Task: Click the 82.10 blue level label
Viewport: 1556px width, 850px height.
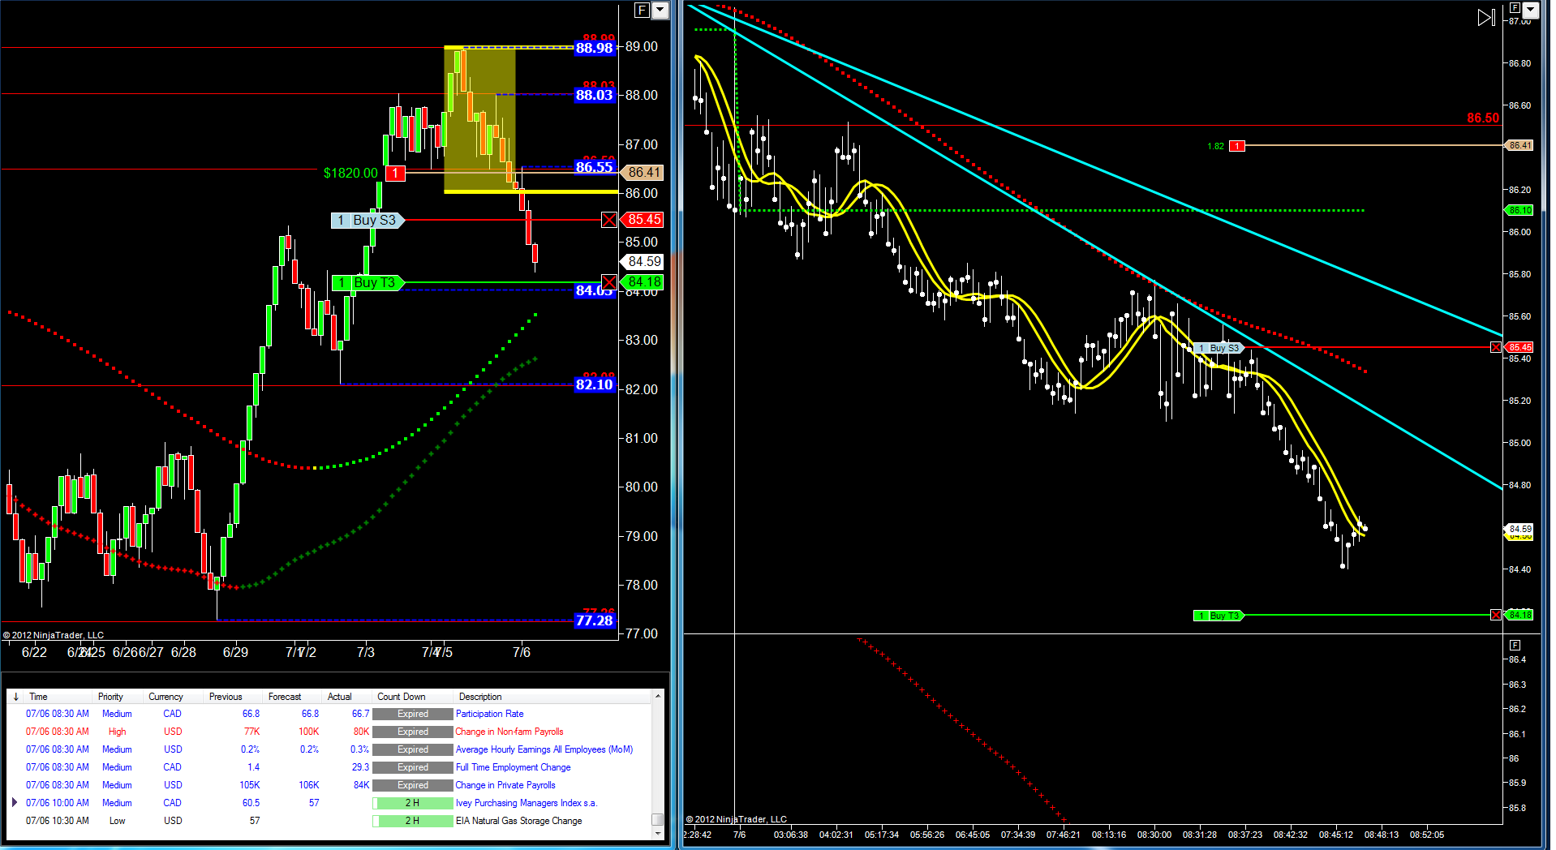Action: [x=595, y=384]
